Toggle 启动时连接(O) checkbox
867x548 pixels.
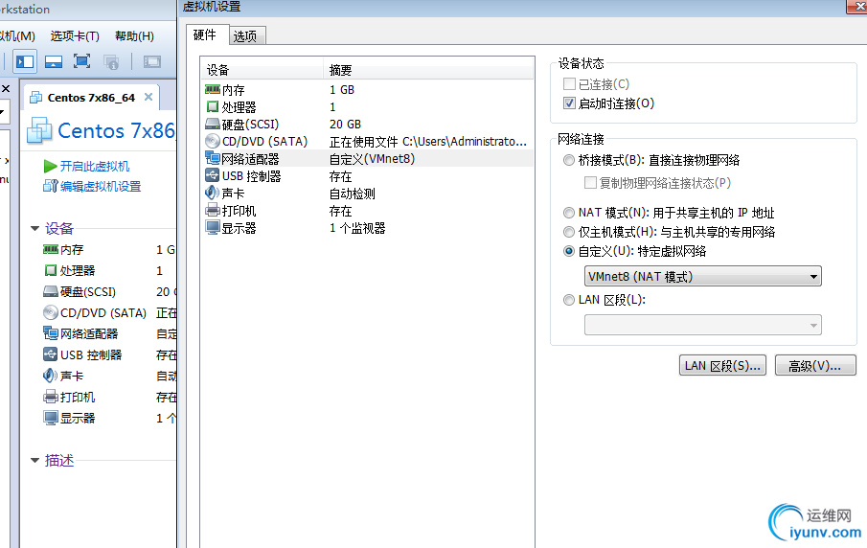569,103
